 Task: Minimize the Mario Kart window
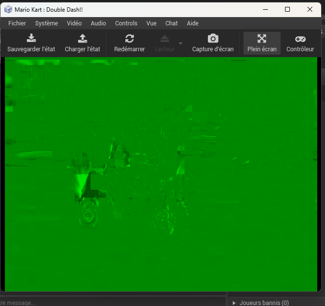pyautogui.click(x=265, y=9)
